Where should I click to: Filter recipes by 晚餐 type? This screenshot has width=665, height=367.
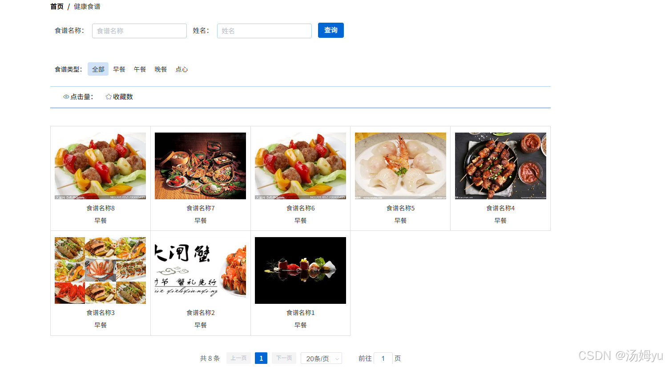coord(161,69)
